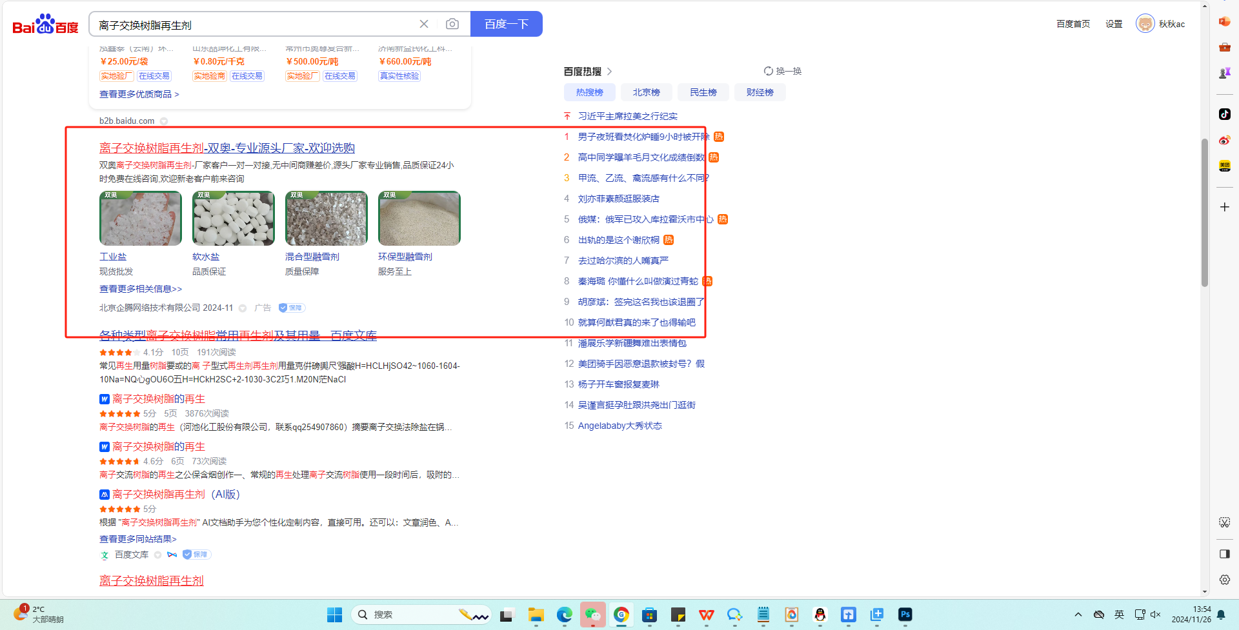Clear the search box with X icon
Image resolution: width=1239 pixels, height=630 pixels.
[424, 24]
